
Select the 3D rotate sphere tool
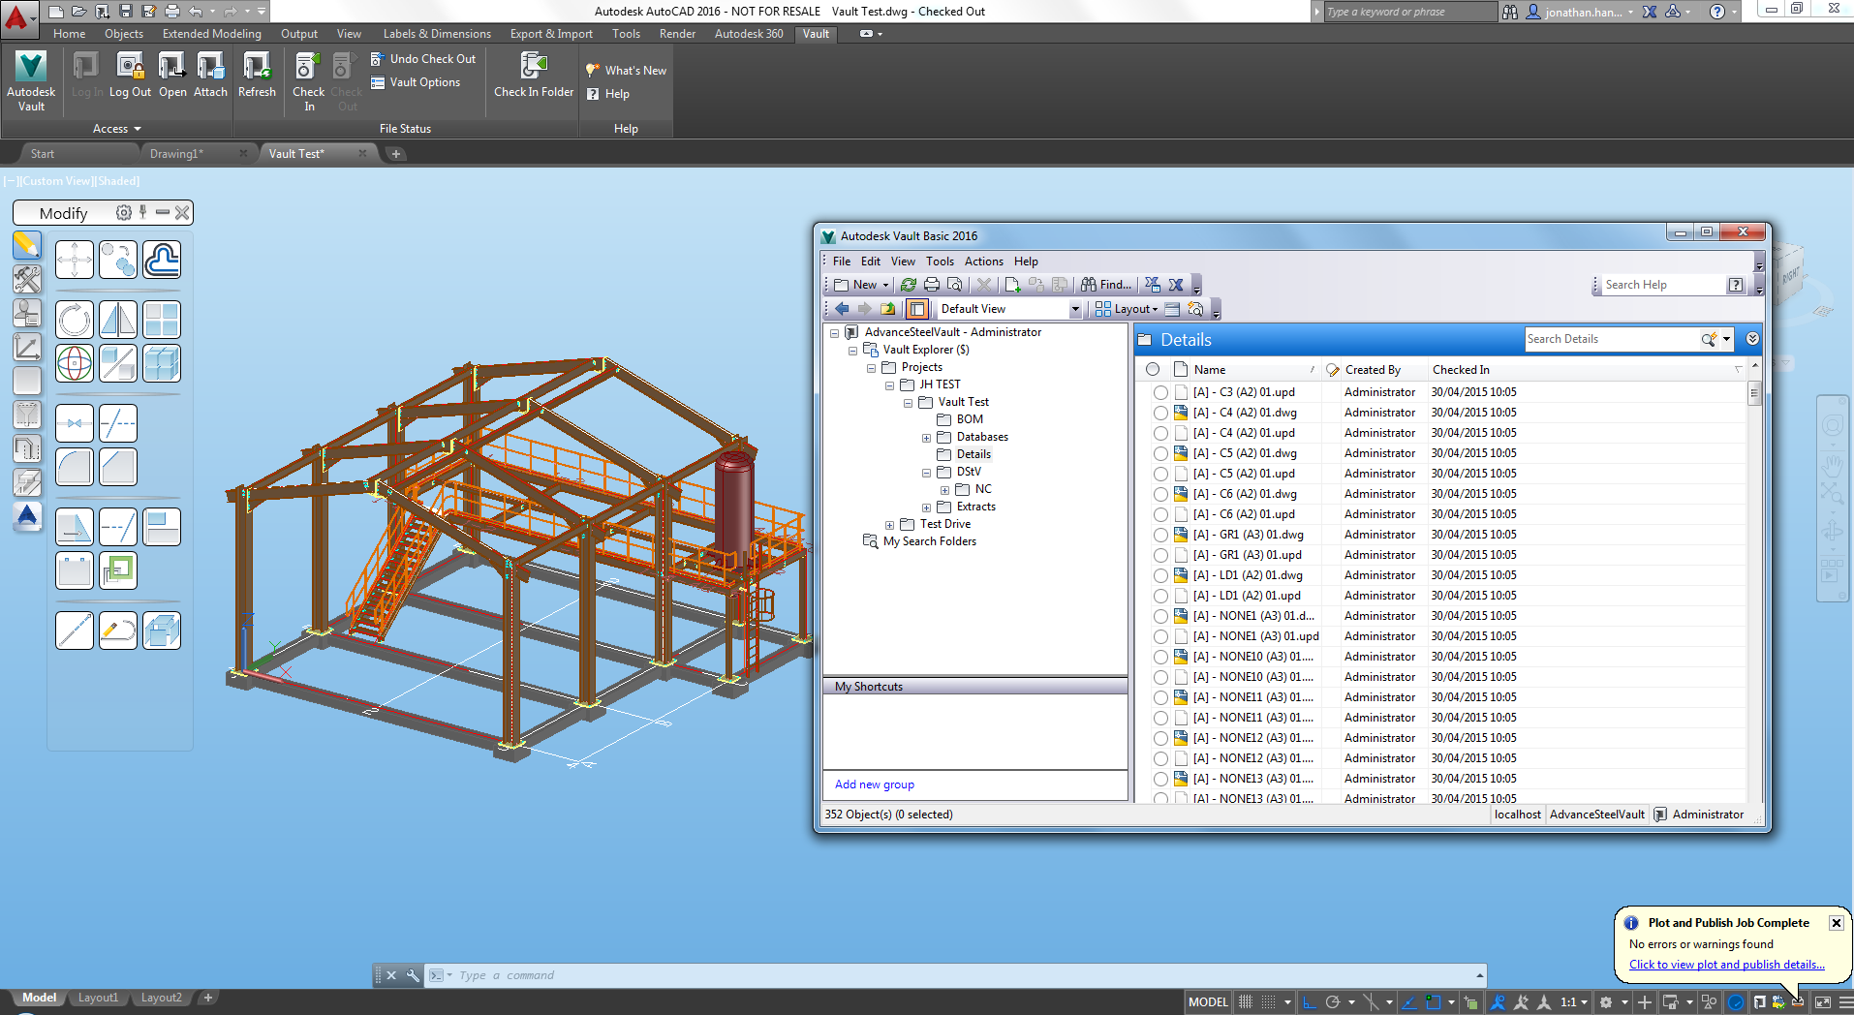(x=75, y=363)
